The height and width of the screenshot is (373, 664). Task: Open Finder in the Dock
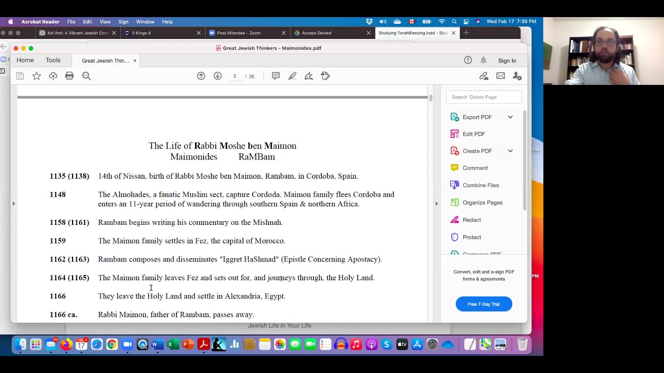click(x=20, y=345)
